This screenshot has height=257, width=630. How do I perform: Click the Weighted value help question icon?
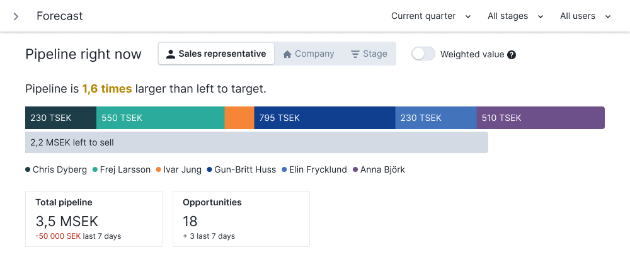point(512,55)
